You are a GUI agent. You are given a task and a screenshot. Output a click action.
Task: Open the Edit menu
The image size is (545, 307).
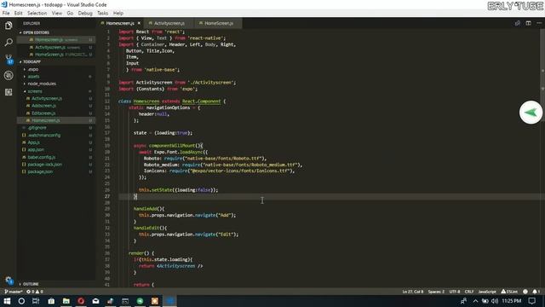[19, 14]
